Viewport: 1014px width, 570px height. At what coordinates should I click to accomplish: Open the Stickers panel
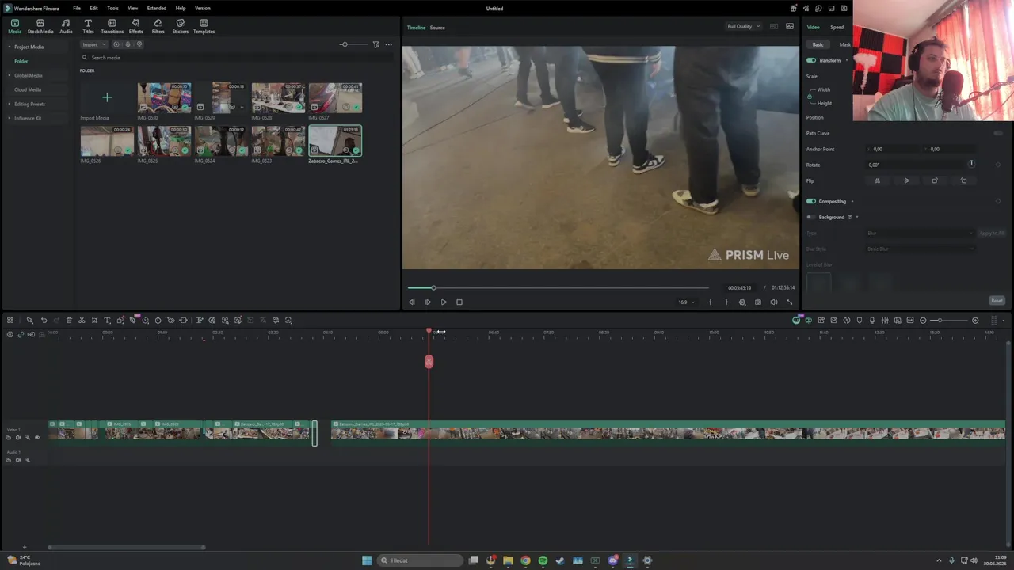click(181, 27)
